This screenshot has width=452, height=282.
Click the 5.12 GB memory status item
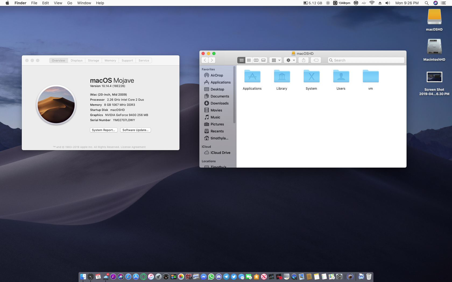click(x=313, y=3)
